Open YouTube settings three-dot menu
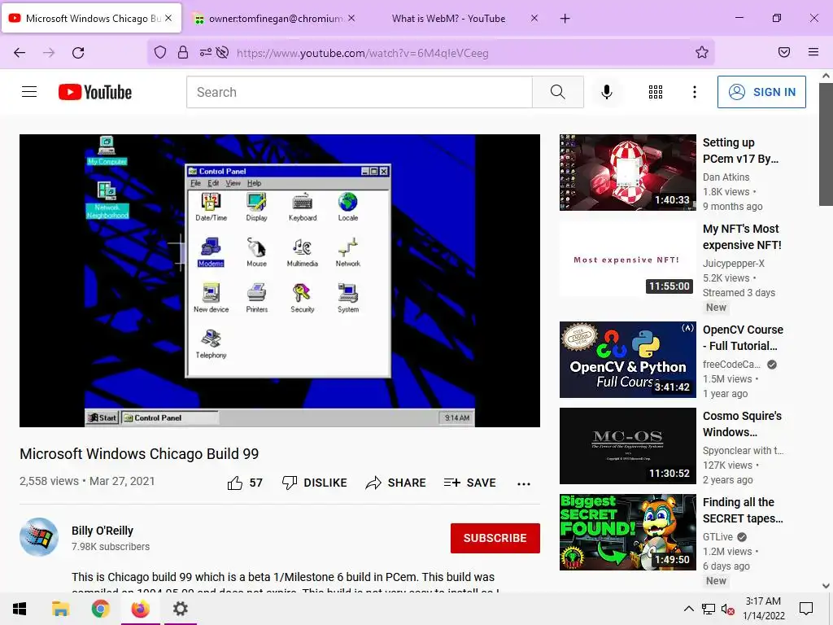The width and height of the screenshot is (833, 625). [x=695, y=92]
